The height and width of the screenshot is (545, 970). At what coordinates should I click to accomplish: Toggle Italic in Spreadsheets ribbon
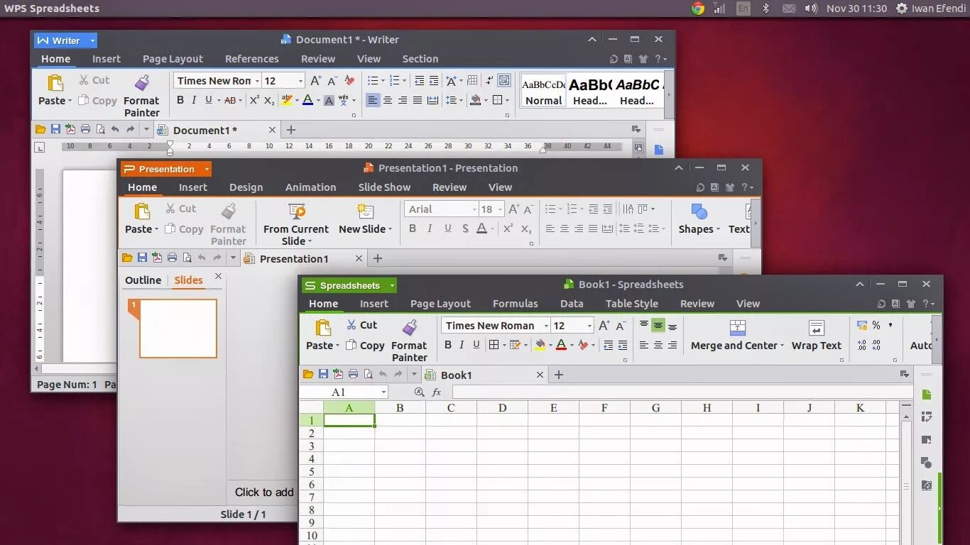(462, 345)
